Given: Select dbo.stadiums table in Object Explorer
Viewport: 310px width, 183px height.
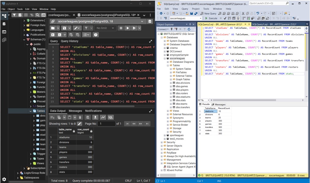Looking at the screenshot, I should [183, 97].
